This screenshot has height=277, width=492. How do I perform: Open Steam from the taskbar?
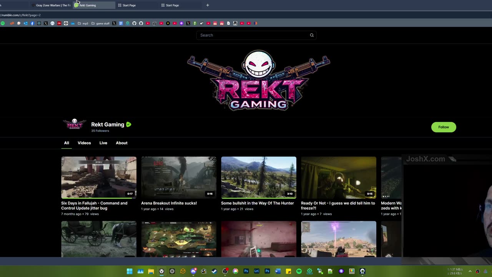point(214,271)
